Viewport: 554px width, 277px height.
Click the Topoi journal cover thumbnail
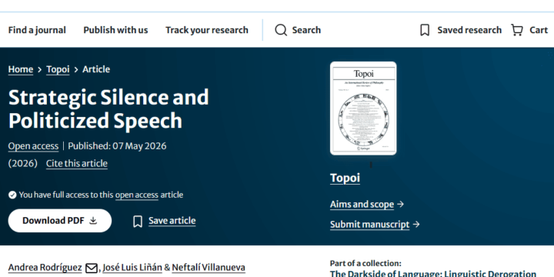(363, 108)
